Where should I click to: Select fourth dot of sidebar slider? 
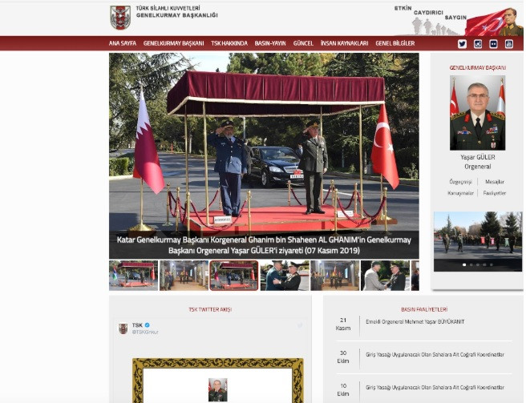pos(484,265)
